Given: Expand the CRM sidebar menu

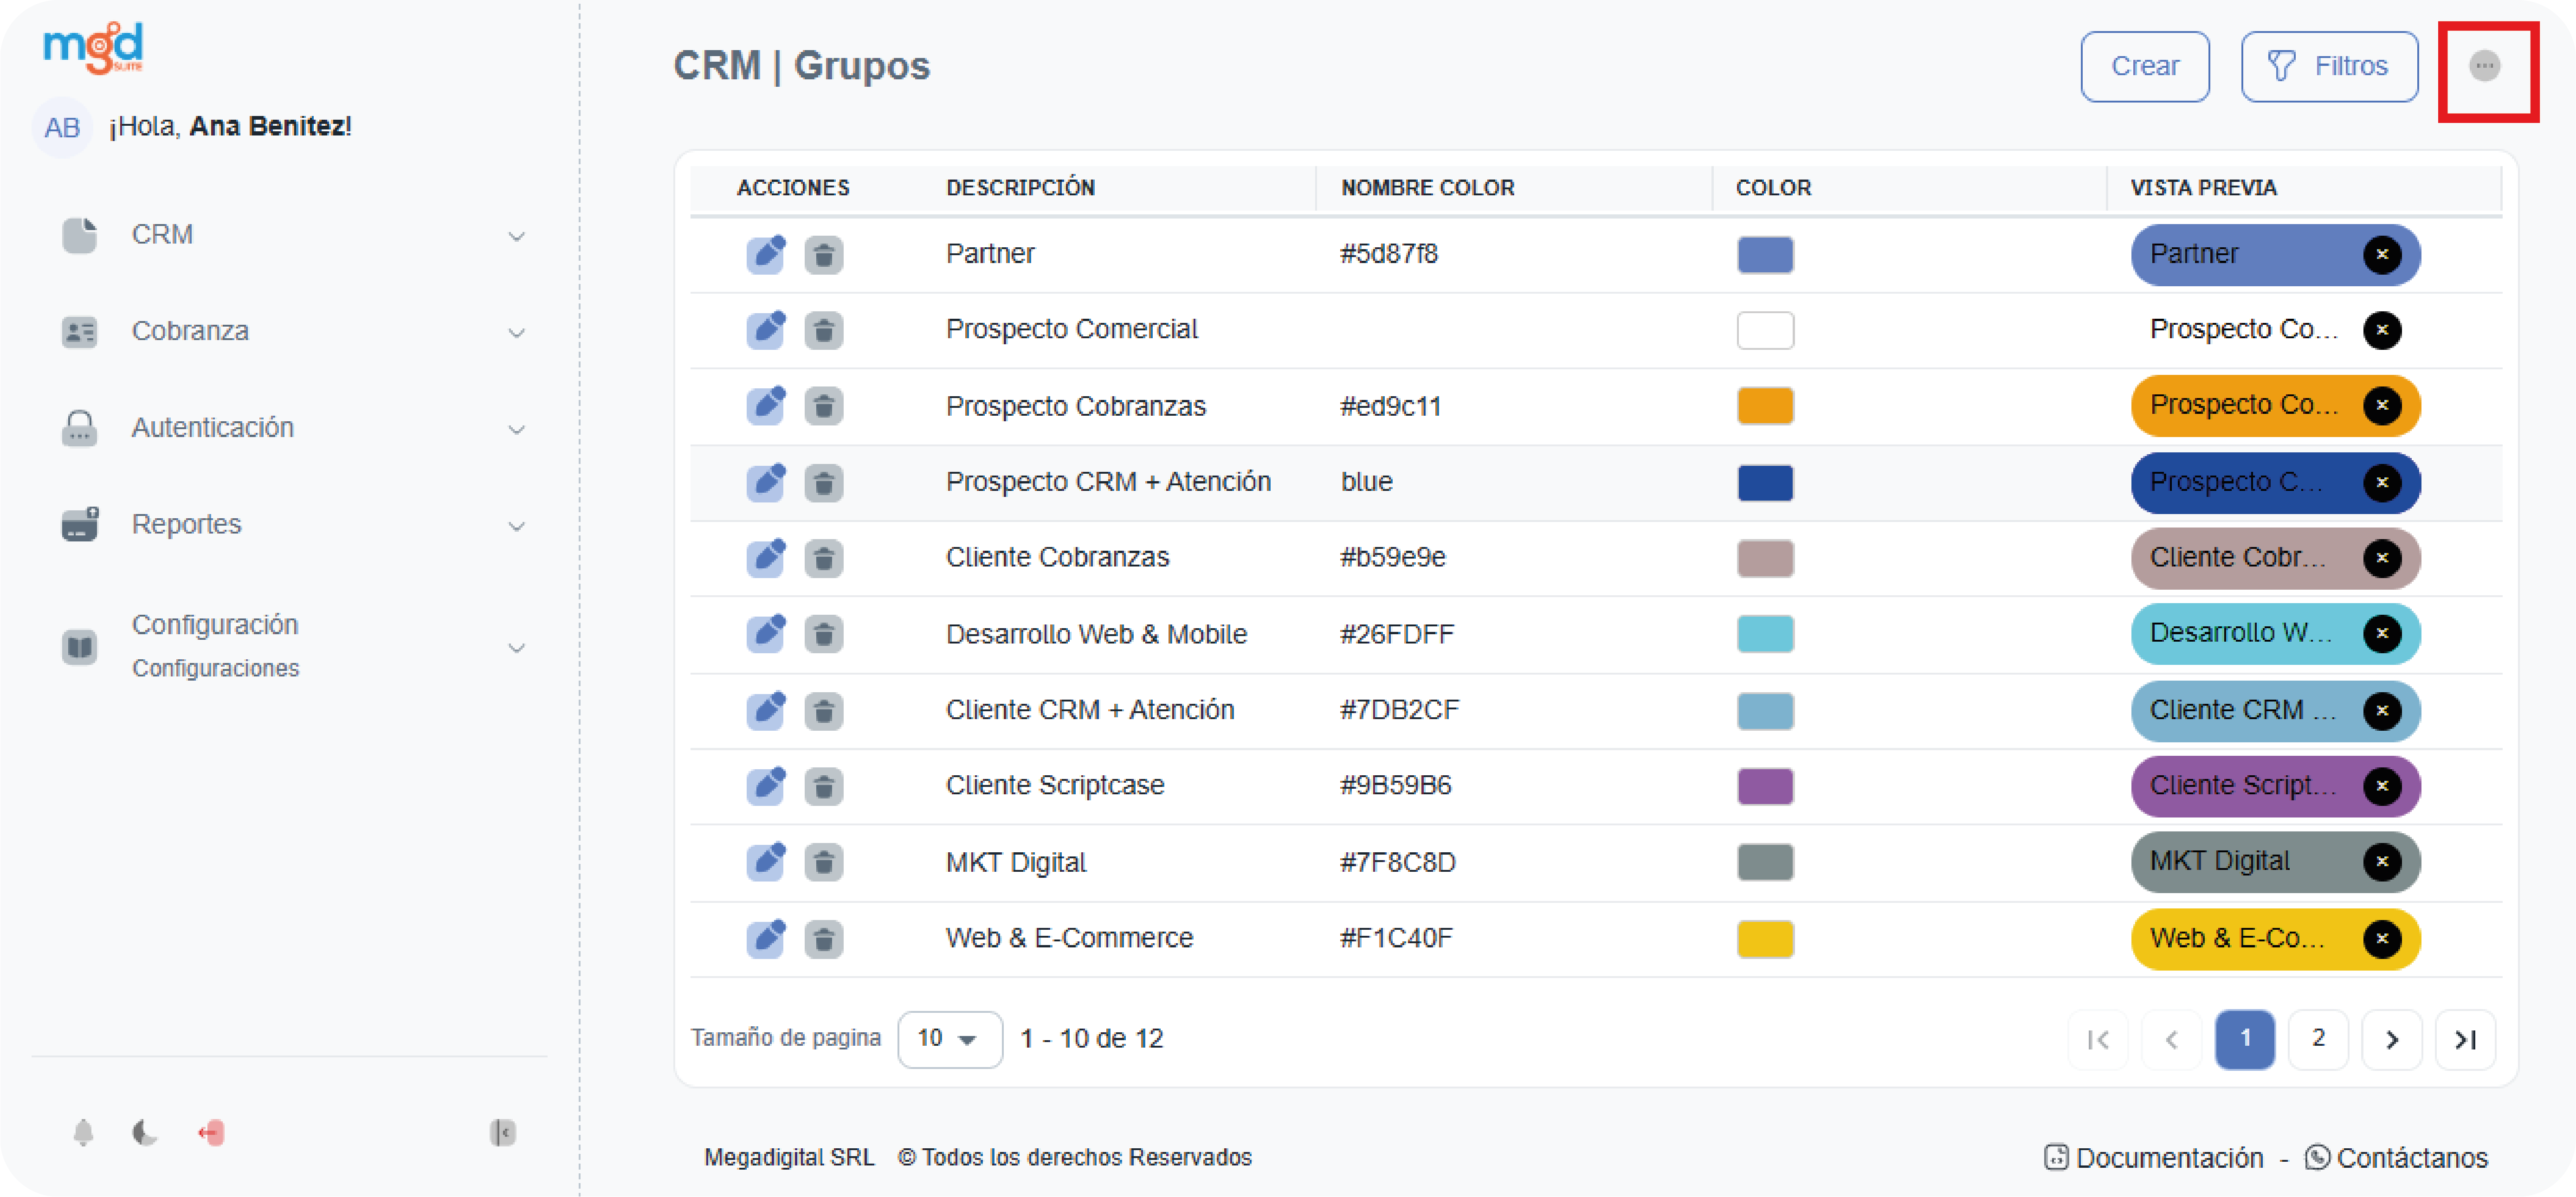Looking at the screenshot, I should [x=290, y=235].
